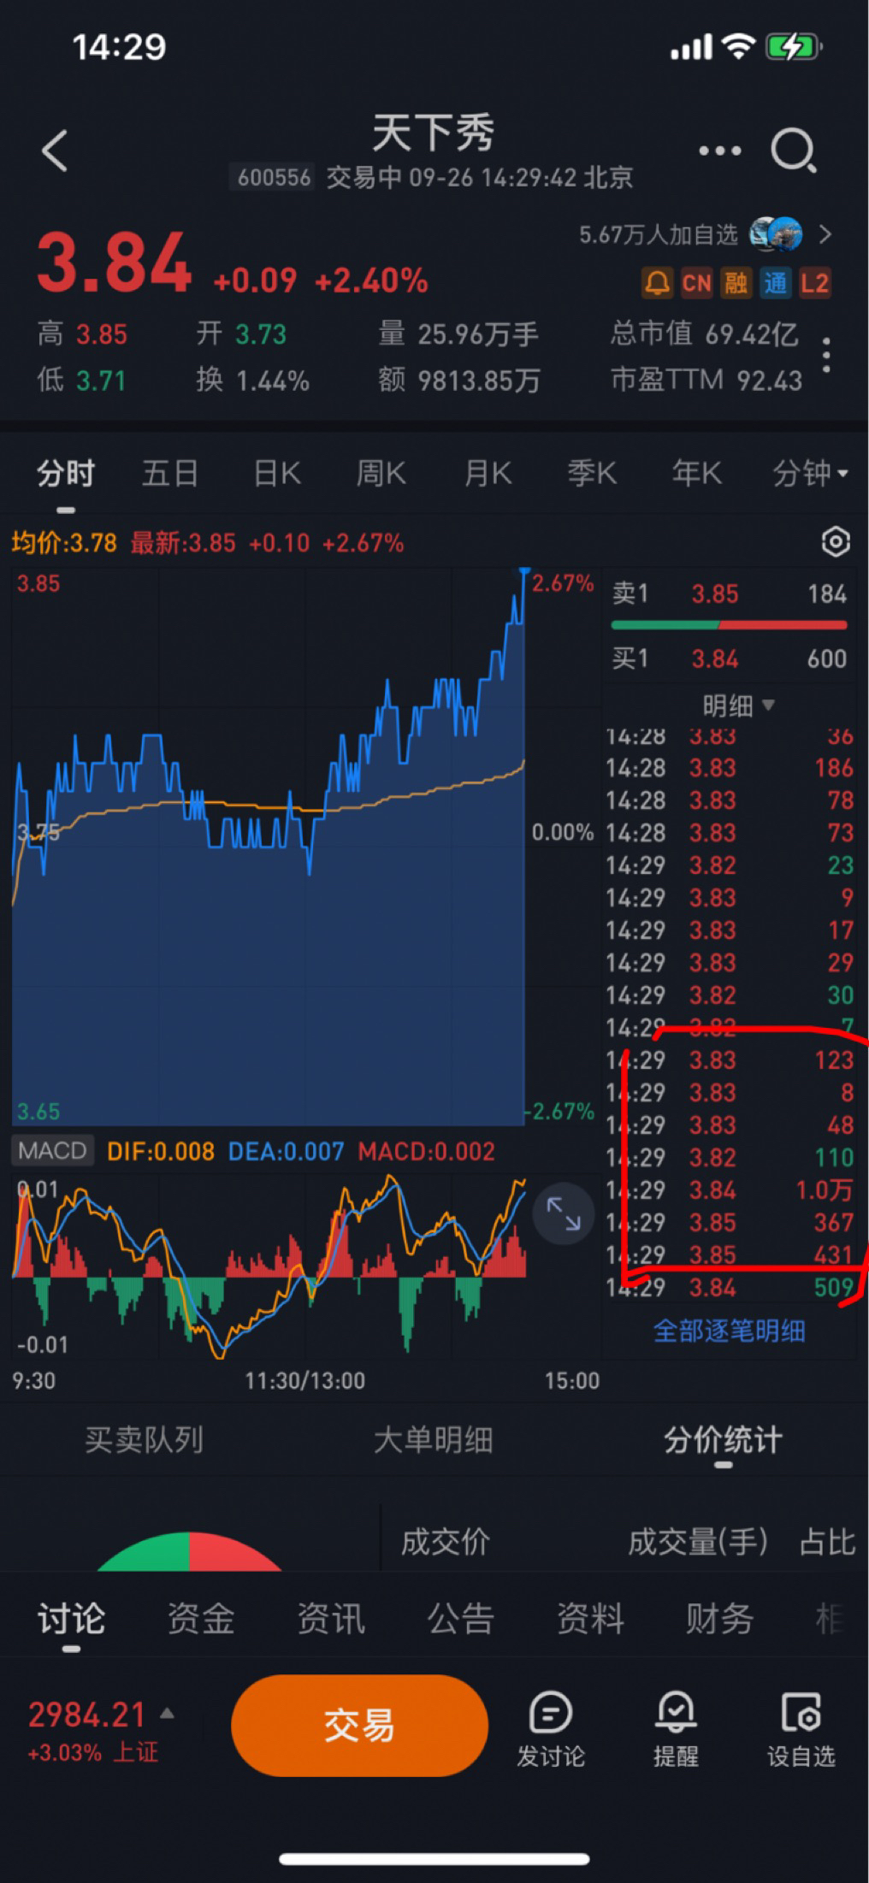Tap the L2 level badge
The height and width of the screenshot is (1883, 869).
[814, 283]
